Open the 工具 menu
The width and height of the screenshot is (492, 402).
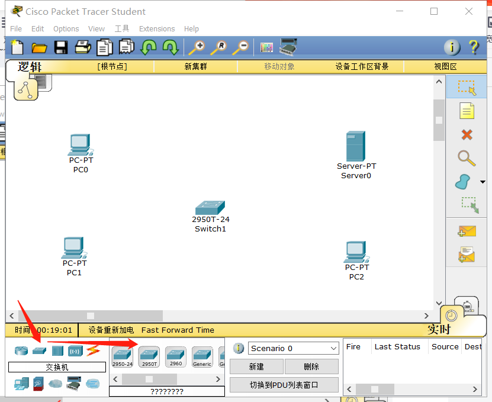click(x=122, y=29)
